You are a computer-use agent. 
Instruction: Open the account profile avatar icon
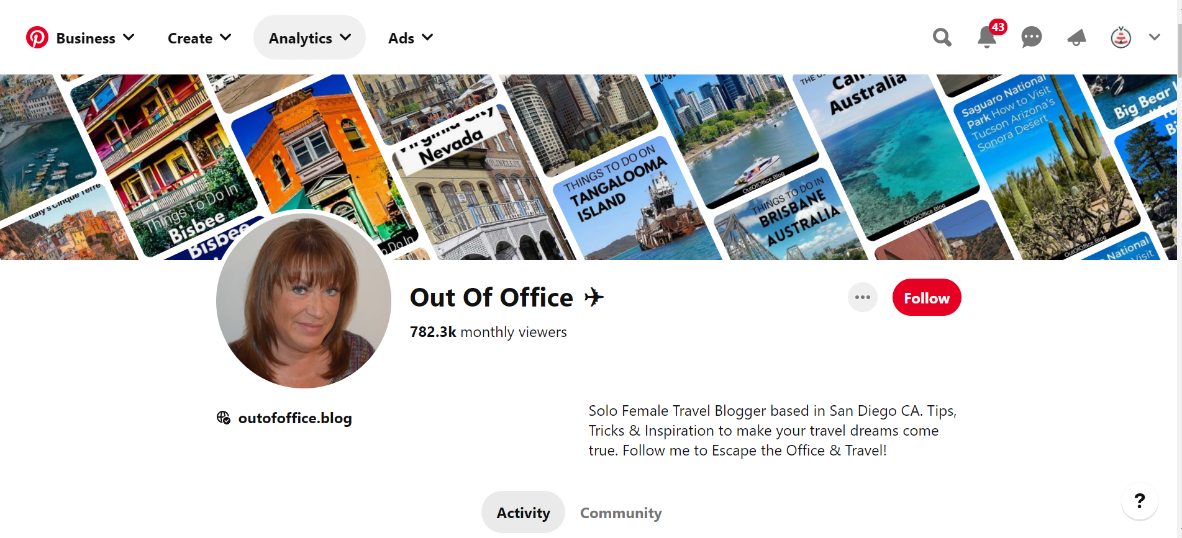tap(1121, 38)
